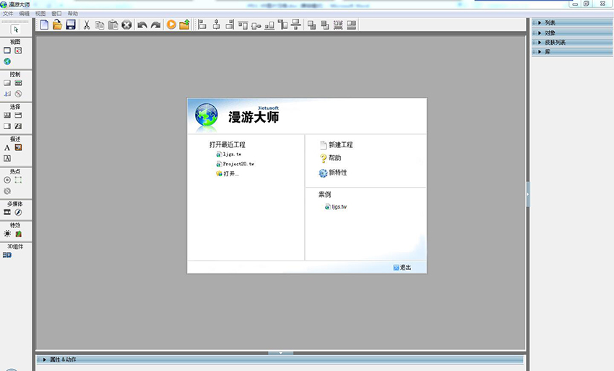Image resolution: width=614 pixels, height=371 pixels.
Task: Select the pointer arrow tool
Action: 17,29
